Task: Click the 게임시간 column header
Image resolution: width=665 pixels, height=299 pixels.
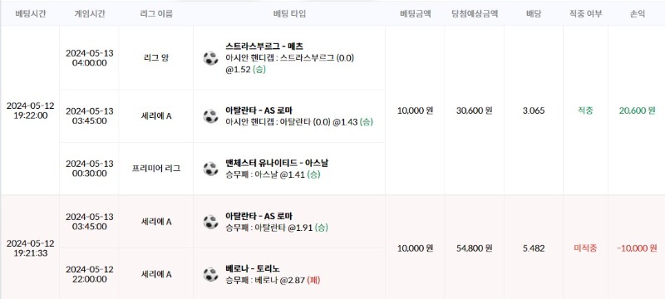Action: coord(90,13)
